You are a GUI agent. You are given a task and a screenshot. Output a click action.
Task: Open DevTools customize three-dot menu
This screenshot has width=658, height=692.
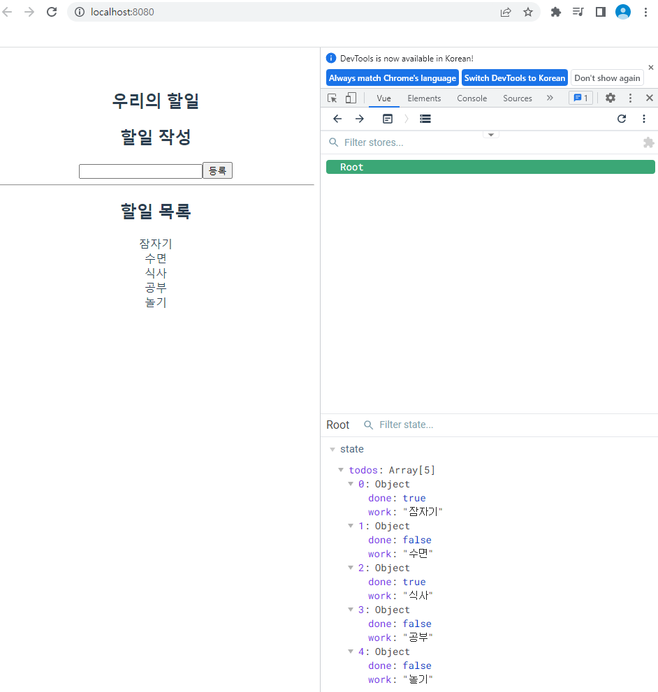[x=630, y=98]
